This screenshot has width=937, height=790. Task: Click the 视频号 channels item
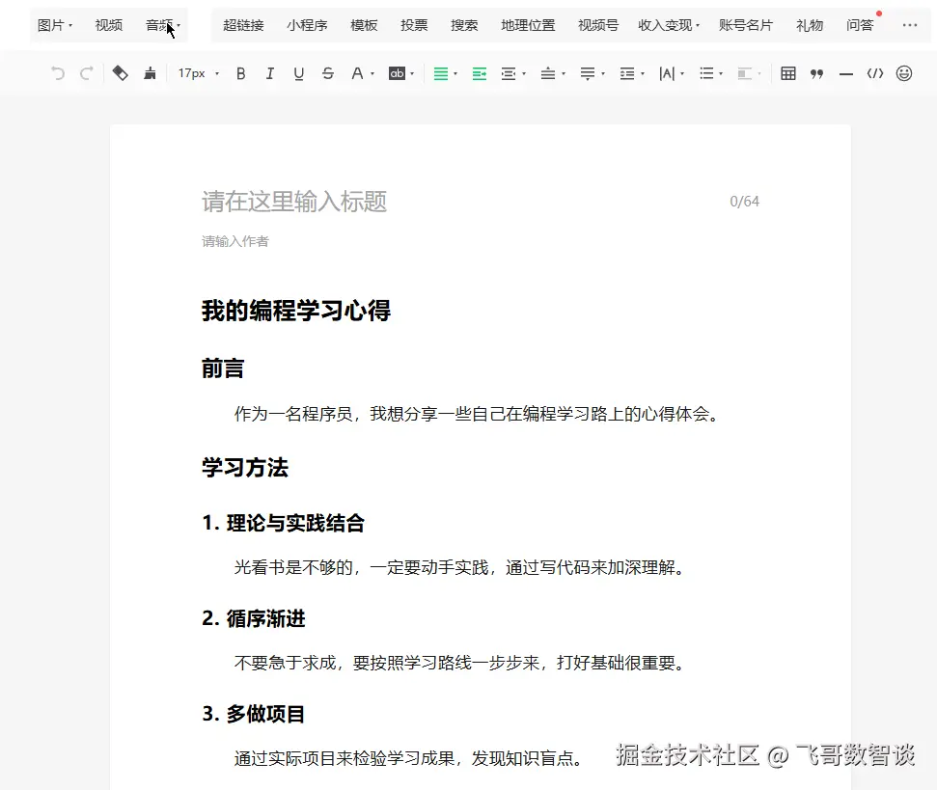[598, 25]
